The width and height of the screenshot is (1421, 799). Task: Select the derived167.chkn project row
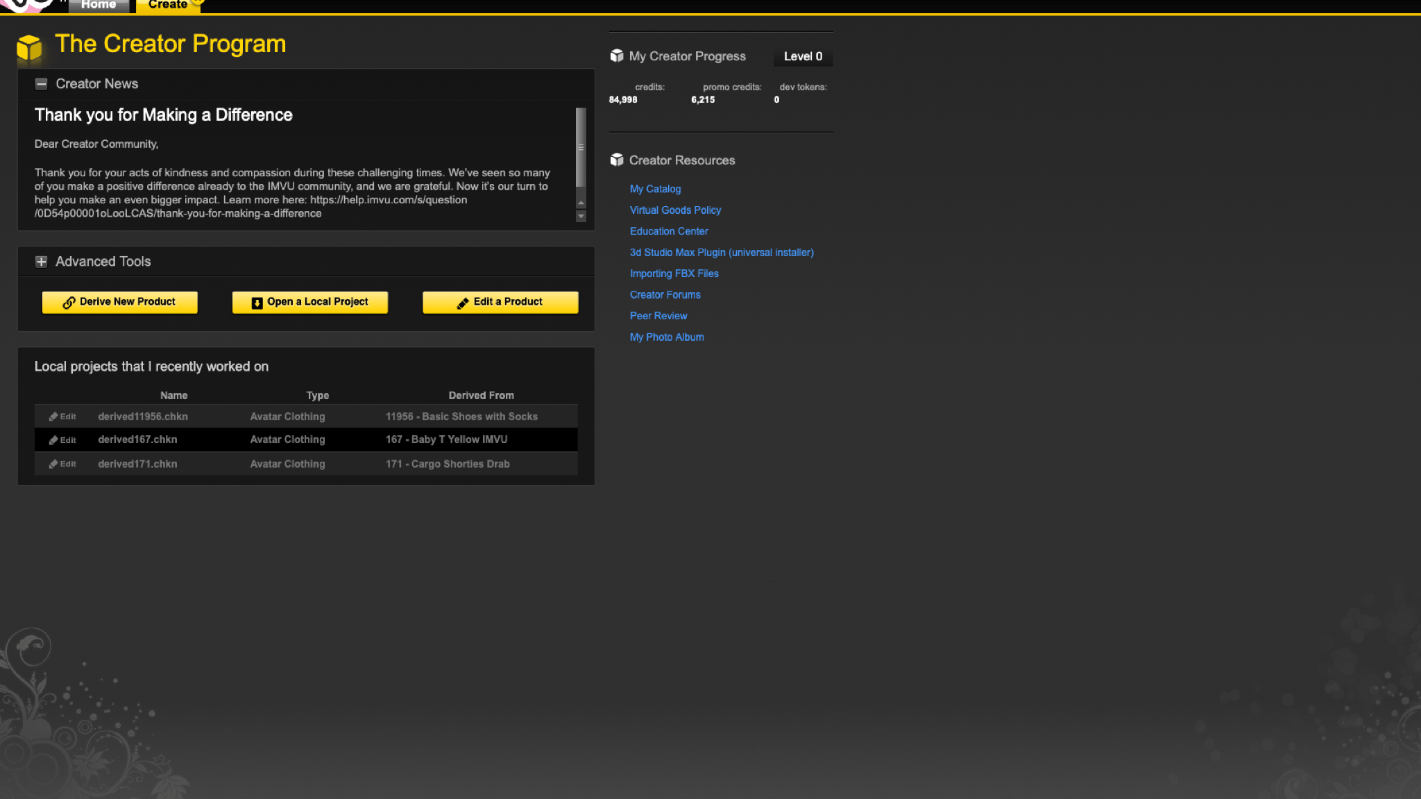click(305, 440)
